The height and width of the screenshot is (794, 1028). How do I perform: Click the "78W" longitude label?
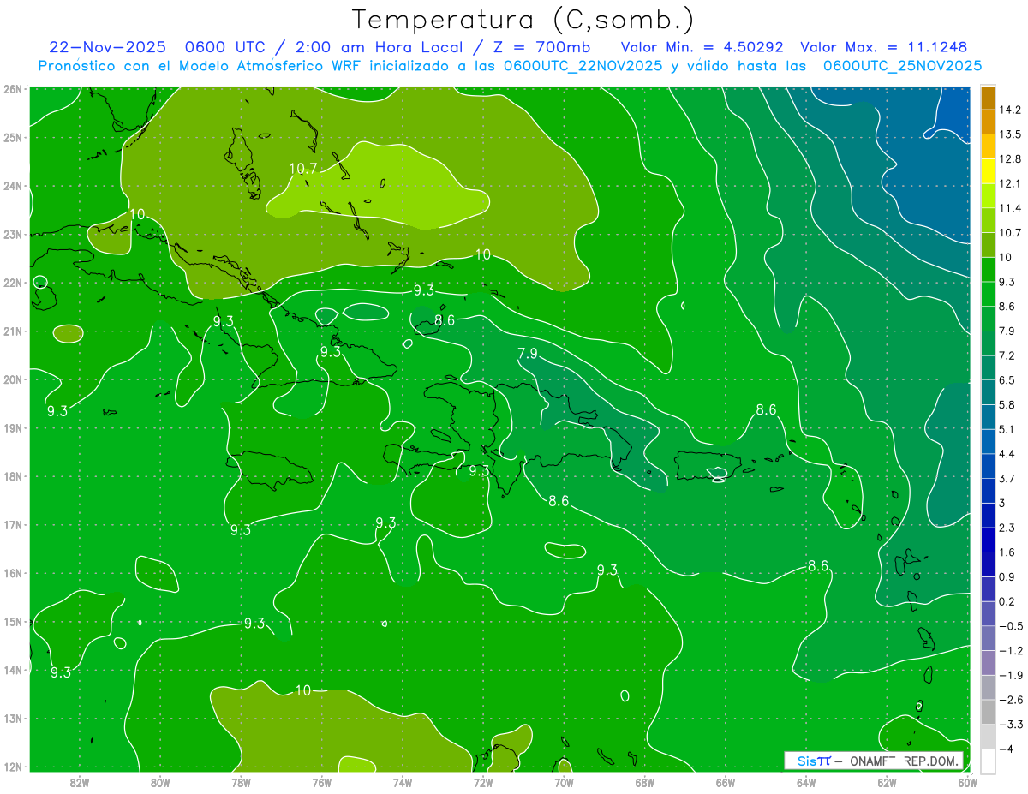coord(241,782)
